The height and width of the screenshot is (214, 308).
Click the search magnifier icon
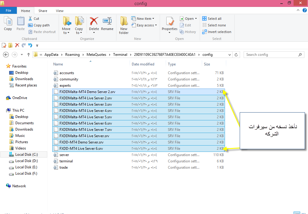click(300, 55)
